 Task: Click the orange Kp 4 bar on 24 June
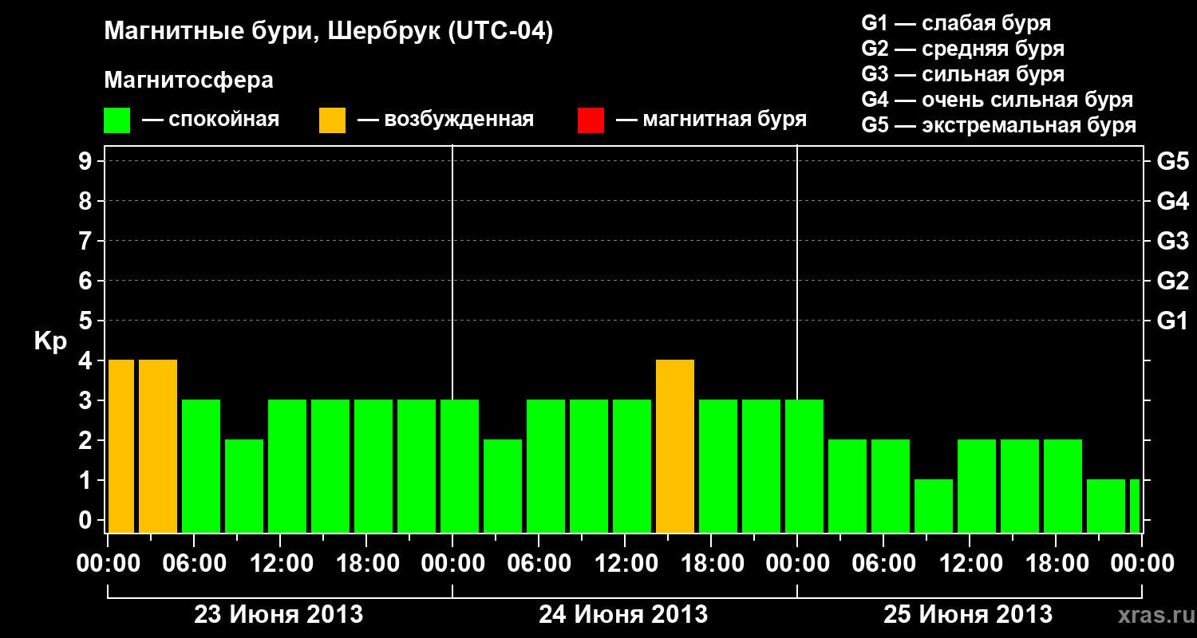coord(675,447)
